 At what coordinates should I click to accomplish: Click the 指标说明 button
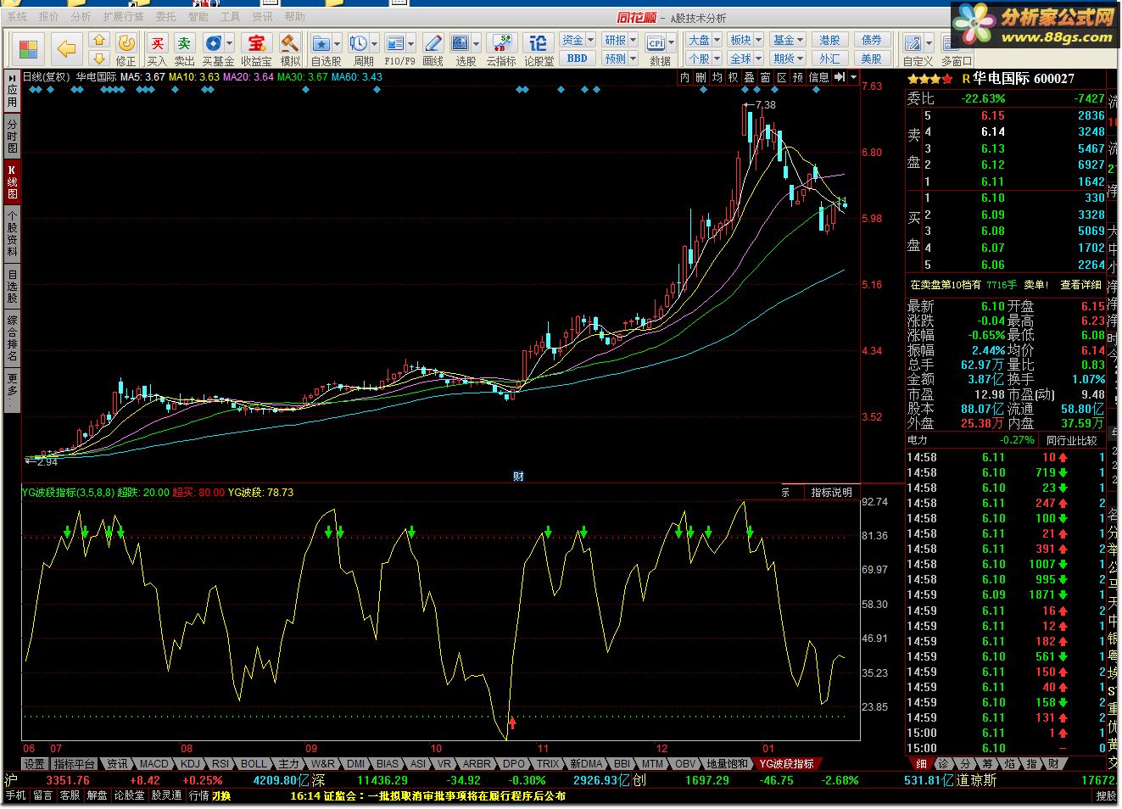[x=831, y=493]
